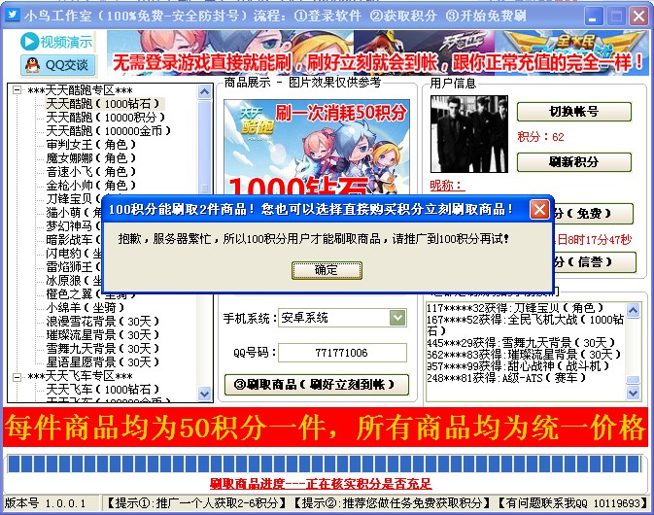Viewport: 654px width, 515px height.
Task: Click 提示① status bar hint
Action: coord(195,503)
